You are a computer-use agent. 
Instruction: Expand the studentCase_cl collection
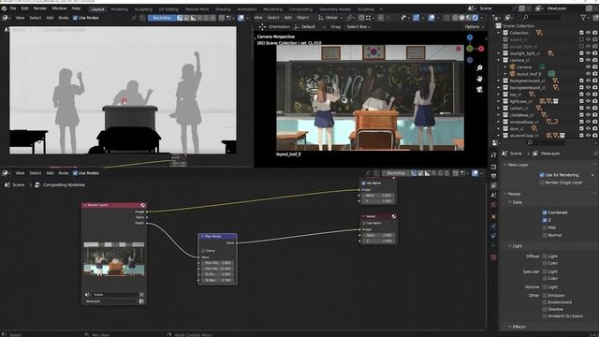[499, 136]
